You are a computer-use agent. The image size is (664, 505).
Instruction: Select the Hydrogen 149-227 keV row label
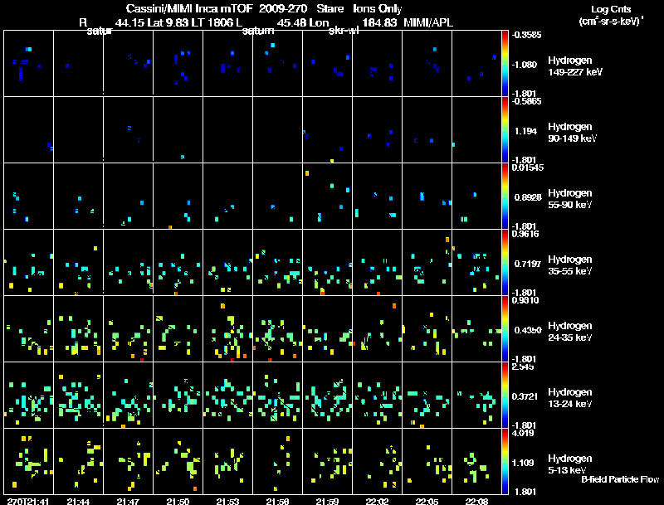click(x=575, y=66)
